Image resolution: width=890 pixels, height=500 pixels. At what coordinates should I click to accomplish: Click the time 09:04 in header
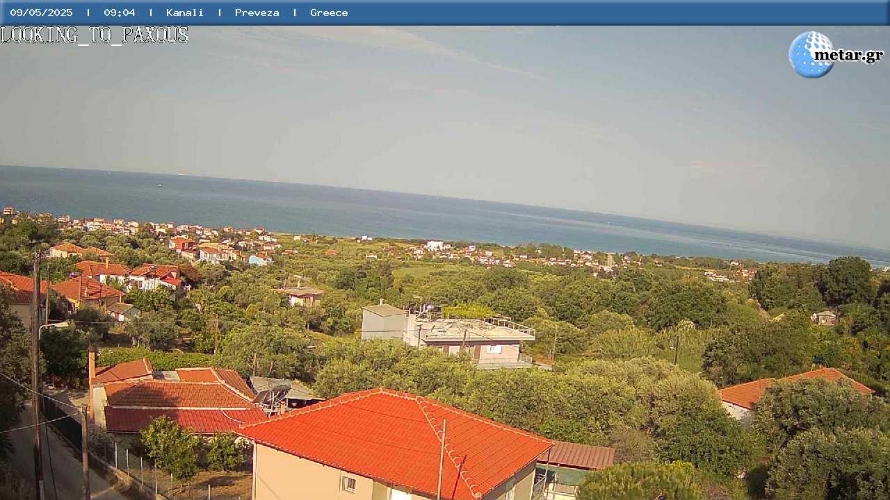pyautogui.click(x=120, y=12)
